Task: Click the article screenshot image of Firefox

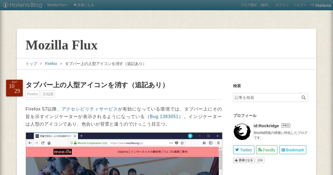Action: (124, 154)
